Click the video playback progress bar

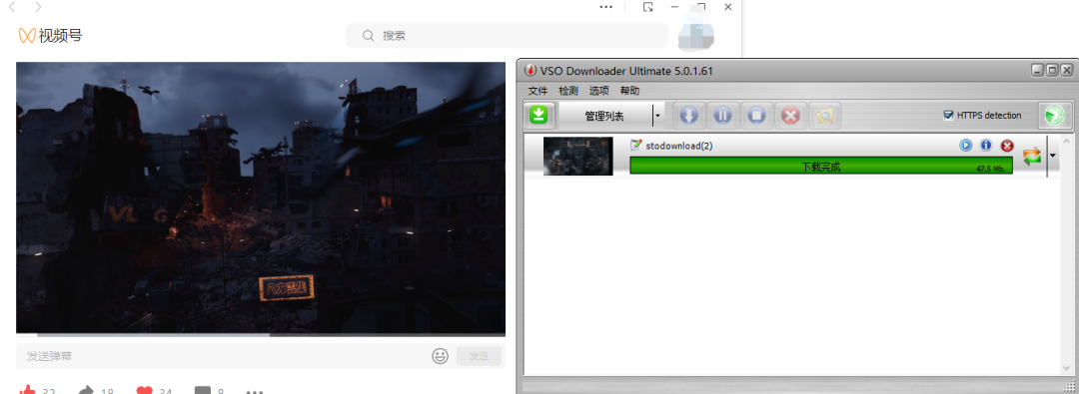(261, 335)
